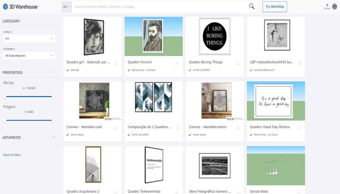Collapse the PROPERTIES section

54,73
